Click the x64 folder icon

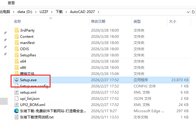(x=17, y=61)
